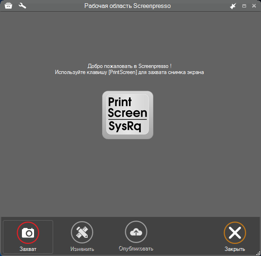Click the Изменить edit button

[x=82, y=236]
